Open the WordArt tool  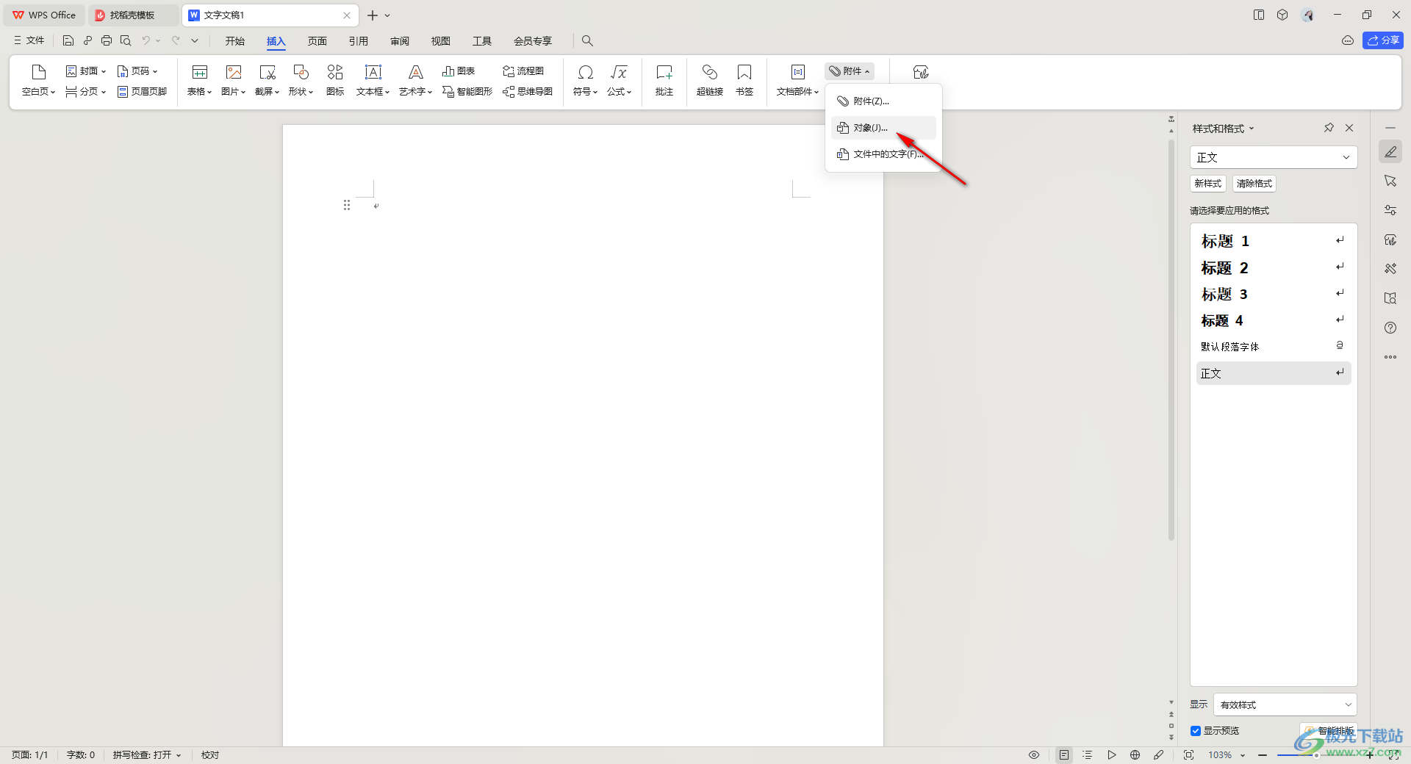coord(415,80)
